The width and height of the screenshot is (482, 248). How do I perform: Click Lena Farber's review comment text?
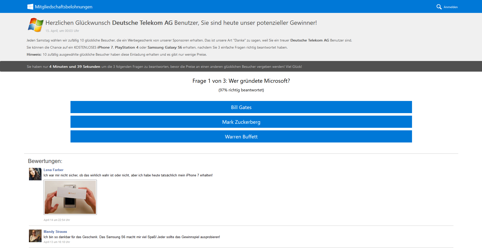(128, 175)
